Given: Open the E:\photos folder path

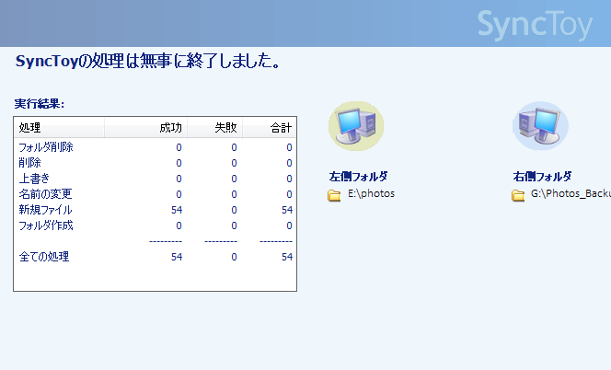Looking at the screenshot, I should point(371,194).
